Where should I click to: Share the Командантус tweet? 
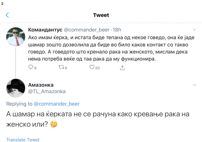(x=122, y=68)
